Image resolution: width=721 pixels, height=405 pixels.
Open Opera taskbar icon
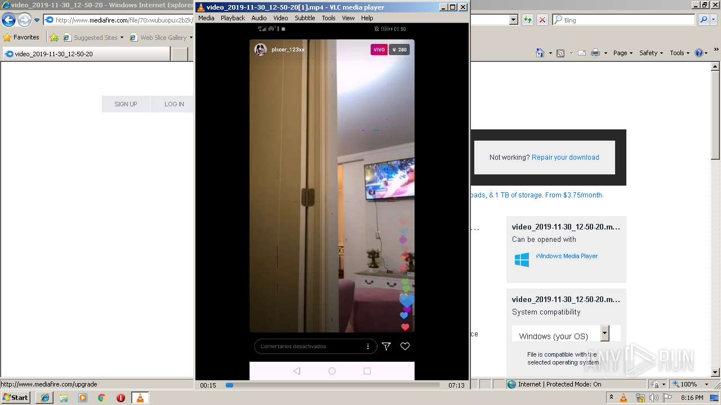tap(121, 398)
